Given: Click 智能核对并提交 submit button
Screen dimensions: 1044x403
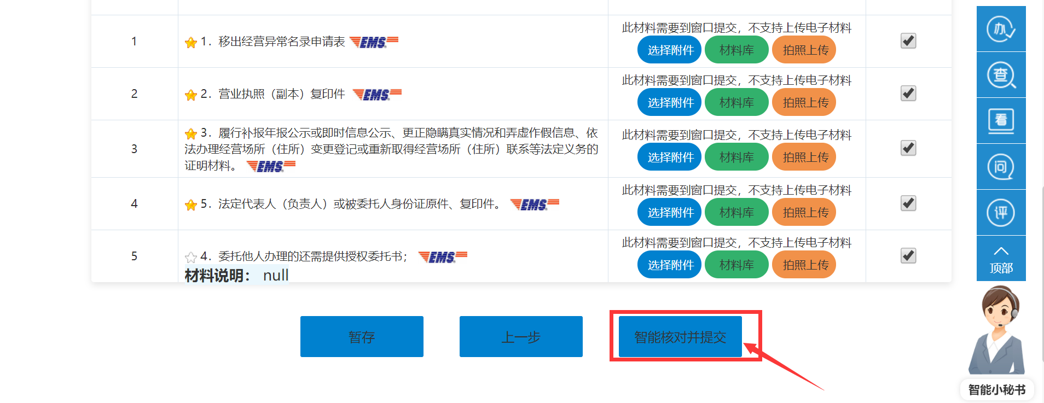Looking at the screenshot, I should (680, 337).
